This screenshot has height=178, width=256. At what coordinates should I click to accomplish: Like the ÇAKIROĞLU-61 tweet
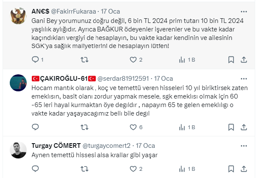(x=133, y=127)
